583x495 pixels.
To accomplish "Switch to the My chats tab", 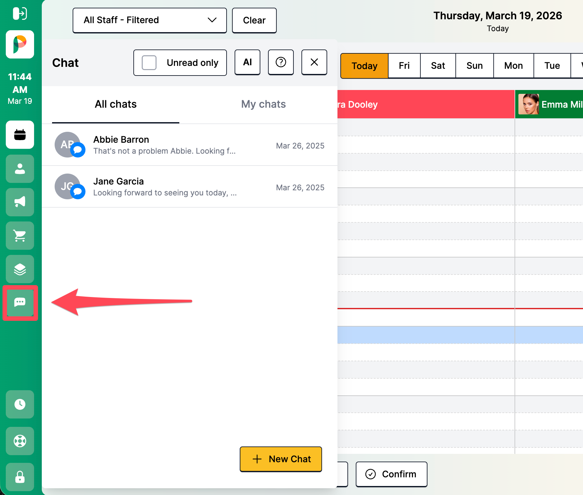I will pos(263,104).
